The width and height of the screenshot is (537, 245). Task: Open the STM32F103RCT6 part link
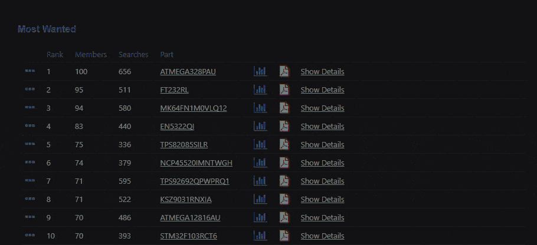188,236
